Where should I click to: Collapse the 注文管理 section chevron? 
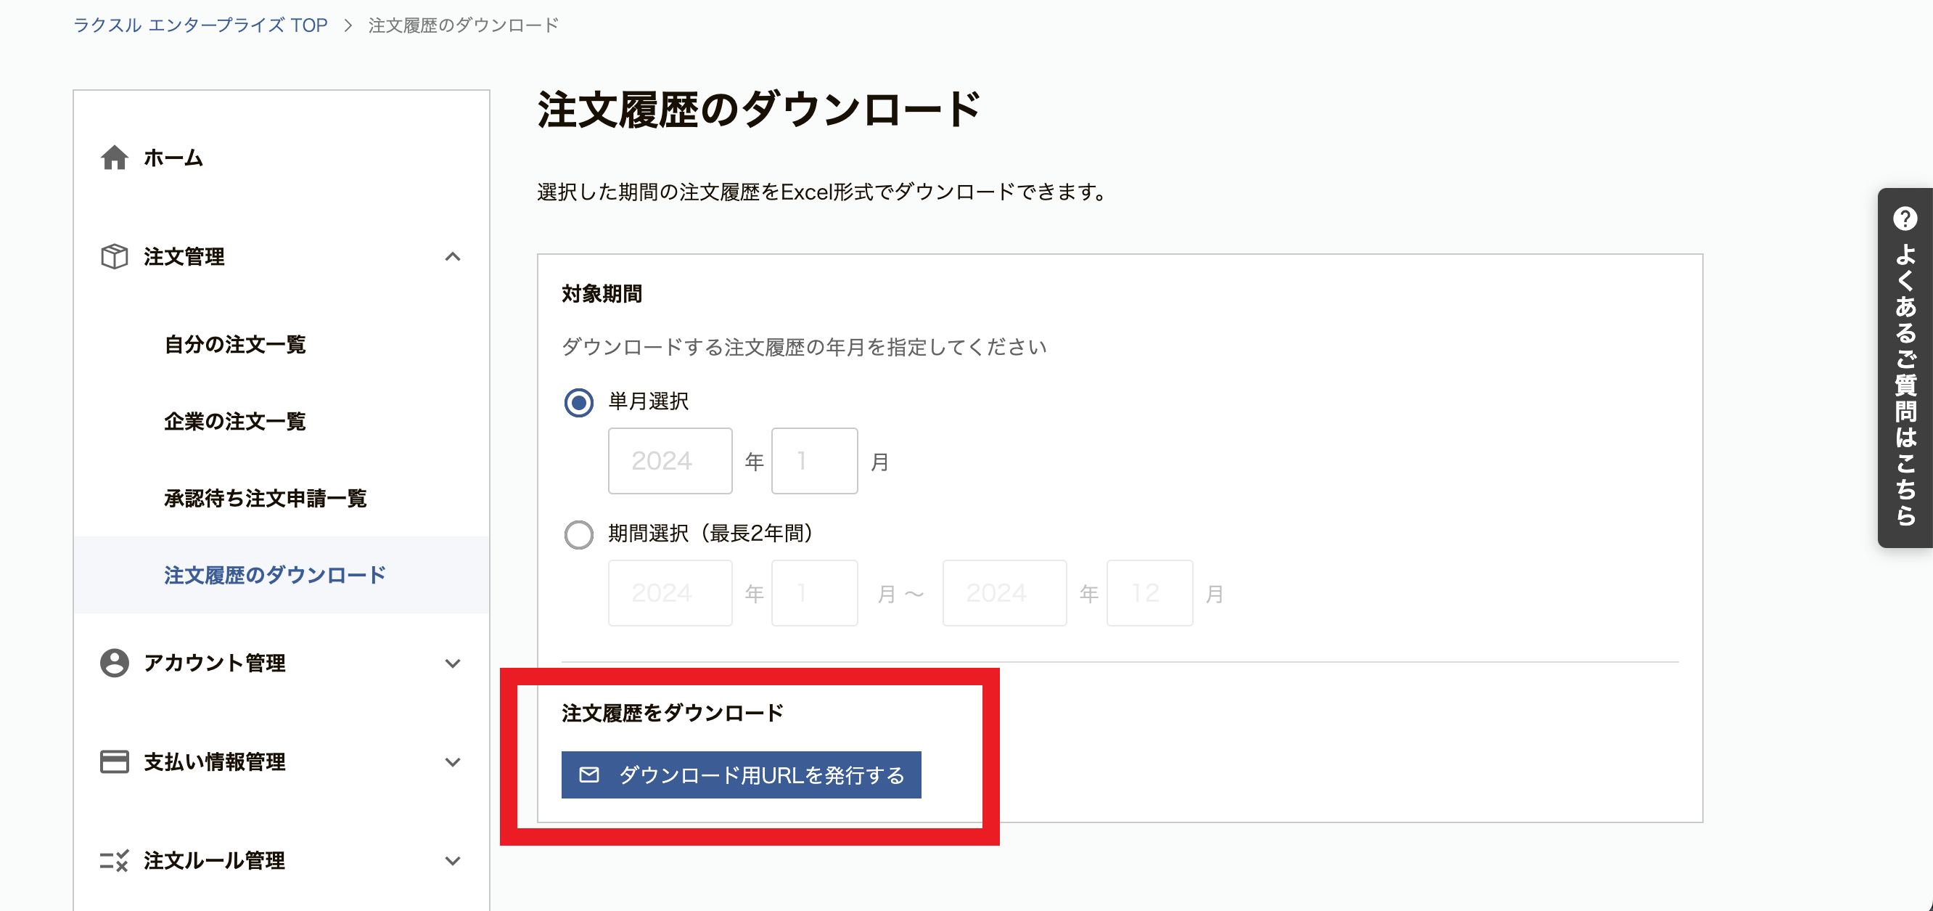click(x=453, y=257)
